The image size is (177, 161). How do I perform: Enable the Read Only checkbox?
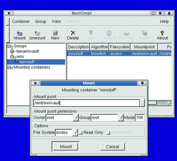(x=81, y=133)
